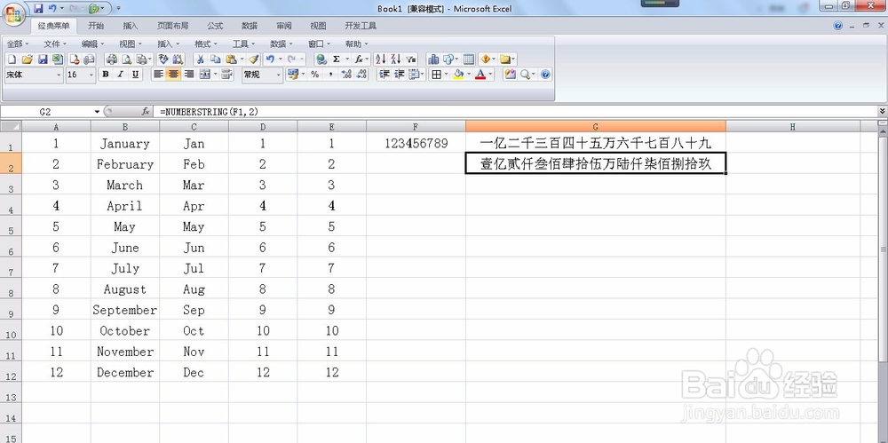Apply the yellow Fill Color bucket
Image resolution: width=888 pixels, height=443 pixels.
click(459, 75)
